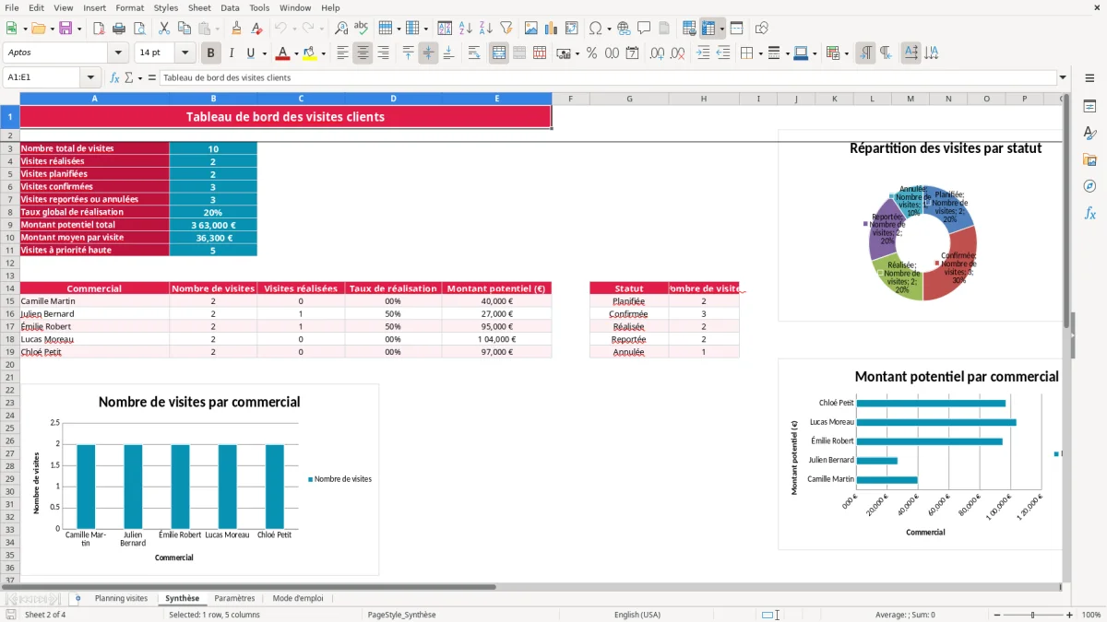The height and width of the screenshot is (622, 1107).
Task: Click the yellow highlight background swatch
Action: [x=310, y=53]
